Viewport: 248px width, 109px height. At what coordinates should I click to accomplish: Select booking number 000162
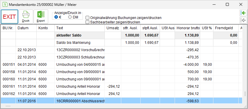9,94
